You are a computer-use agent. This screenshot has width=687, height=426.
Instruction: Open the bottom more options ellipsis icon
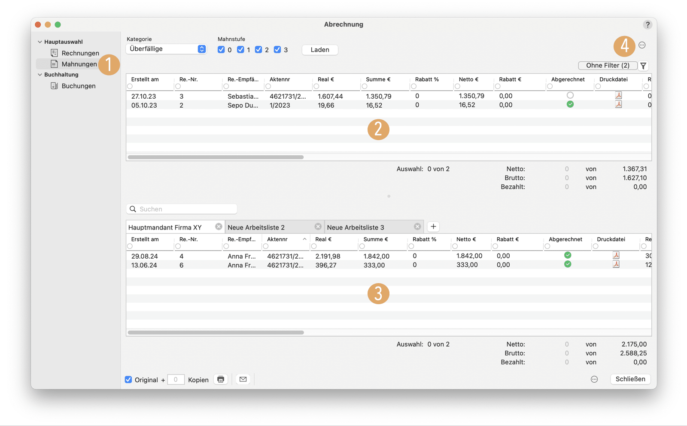click(594, 379)
